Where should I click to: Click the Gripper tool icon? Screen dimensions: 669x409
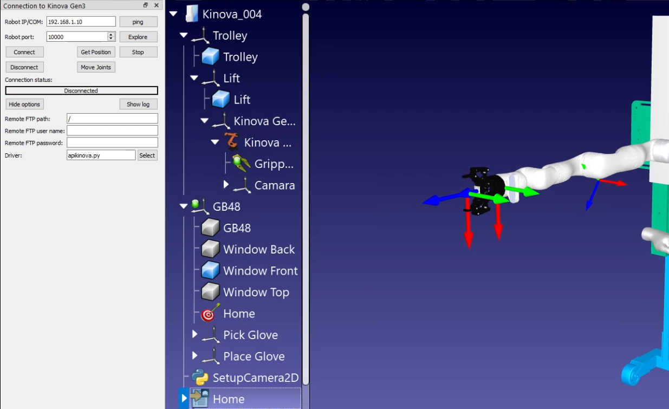click(x=242, y=164)
